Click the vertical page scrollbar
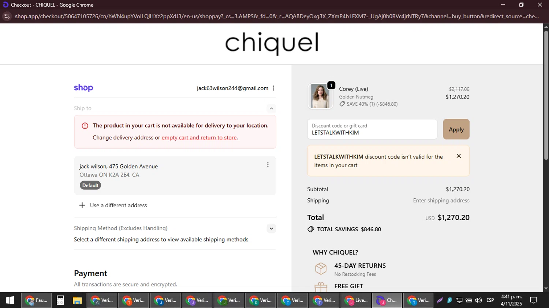Screen dimensions: 549x308 [546, 95]
